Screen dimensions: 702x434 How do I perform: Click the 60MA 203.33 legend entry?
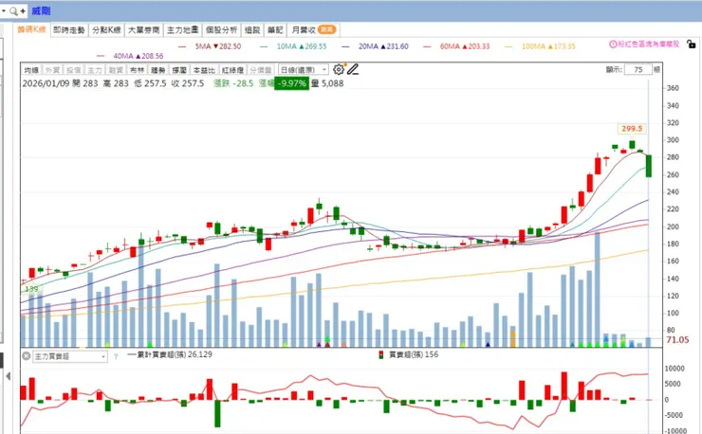[456, 46]
